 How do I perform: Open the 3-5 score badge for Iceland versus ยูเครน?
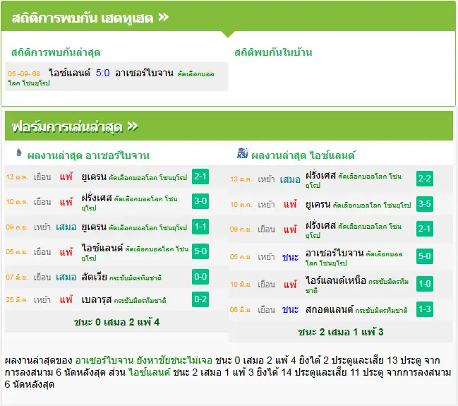(425, 204)
